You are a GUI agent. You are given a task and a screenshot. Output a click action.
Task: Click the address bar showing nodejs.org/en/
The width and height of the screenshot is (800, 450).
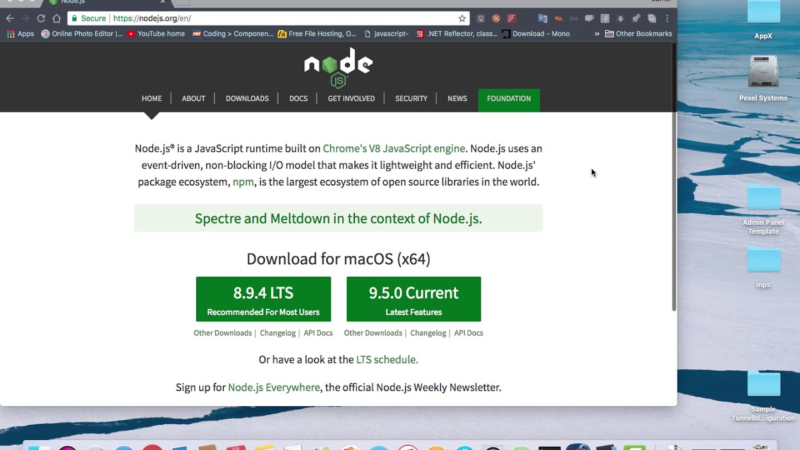pyautogui.click(x=269, y=18)
